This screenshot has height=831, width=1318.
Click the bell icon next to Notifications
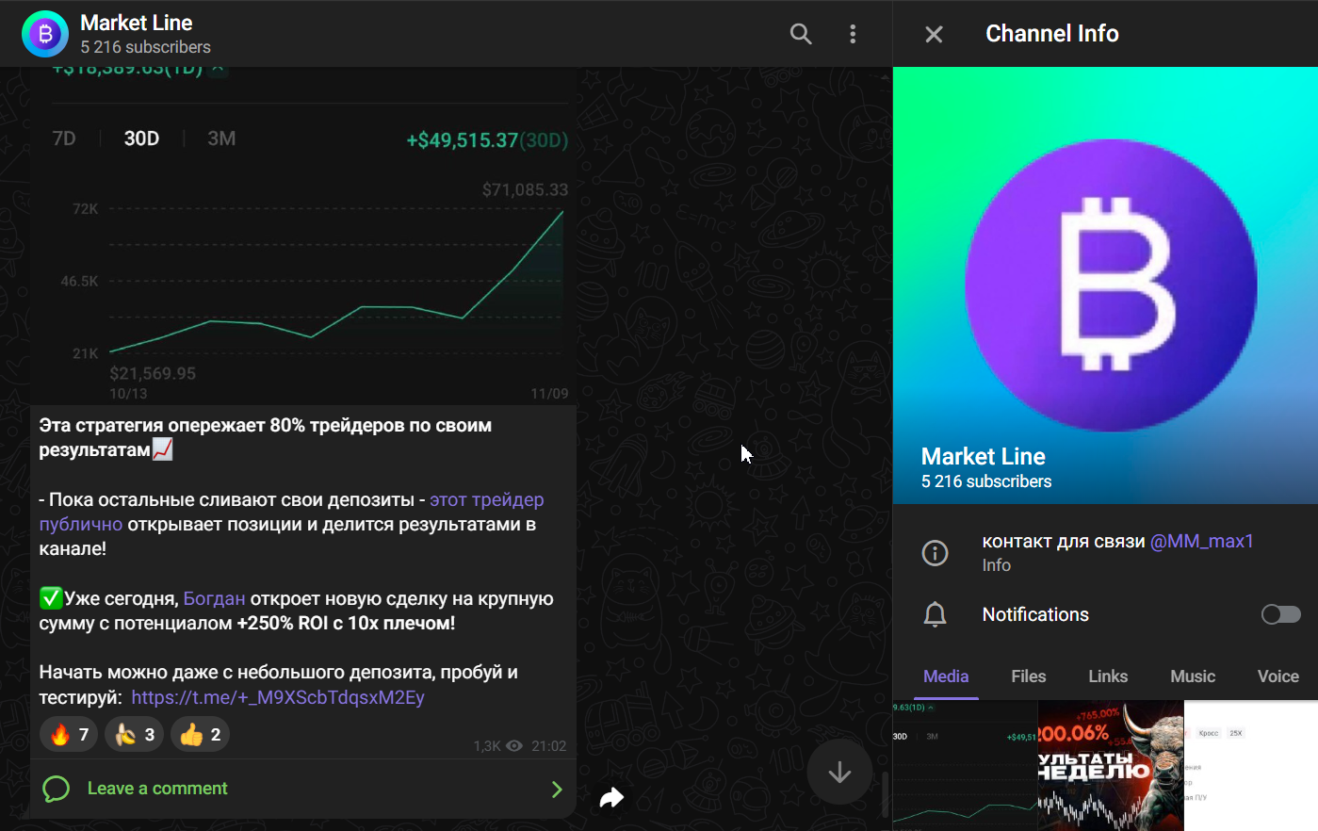(x=935, y=614)
